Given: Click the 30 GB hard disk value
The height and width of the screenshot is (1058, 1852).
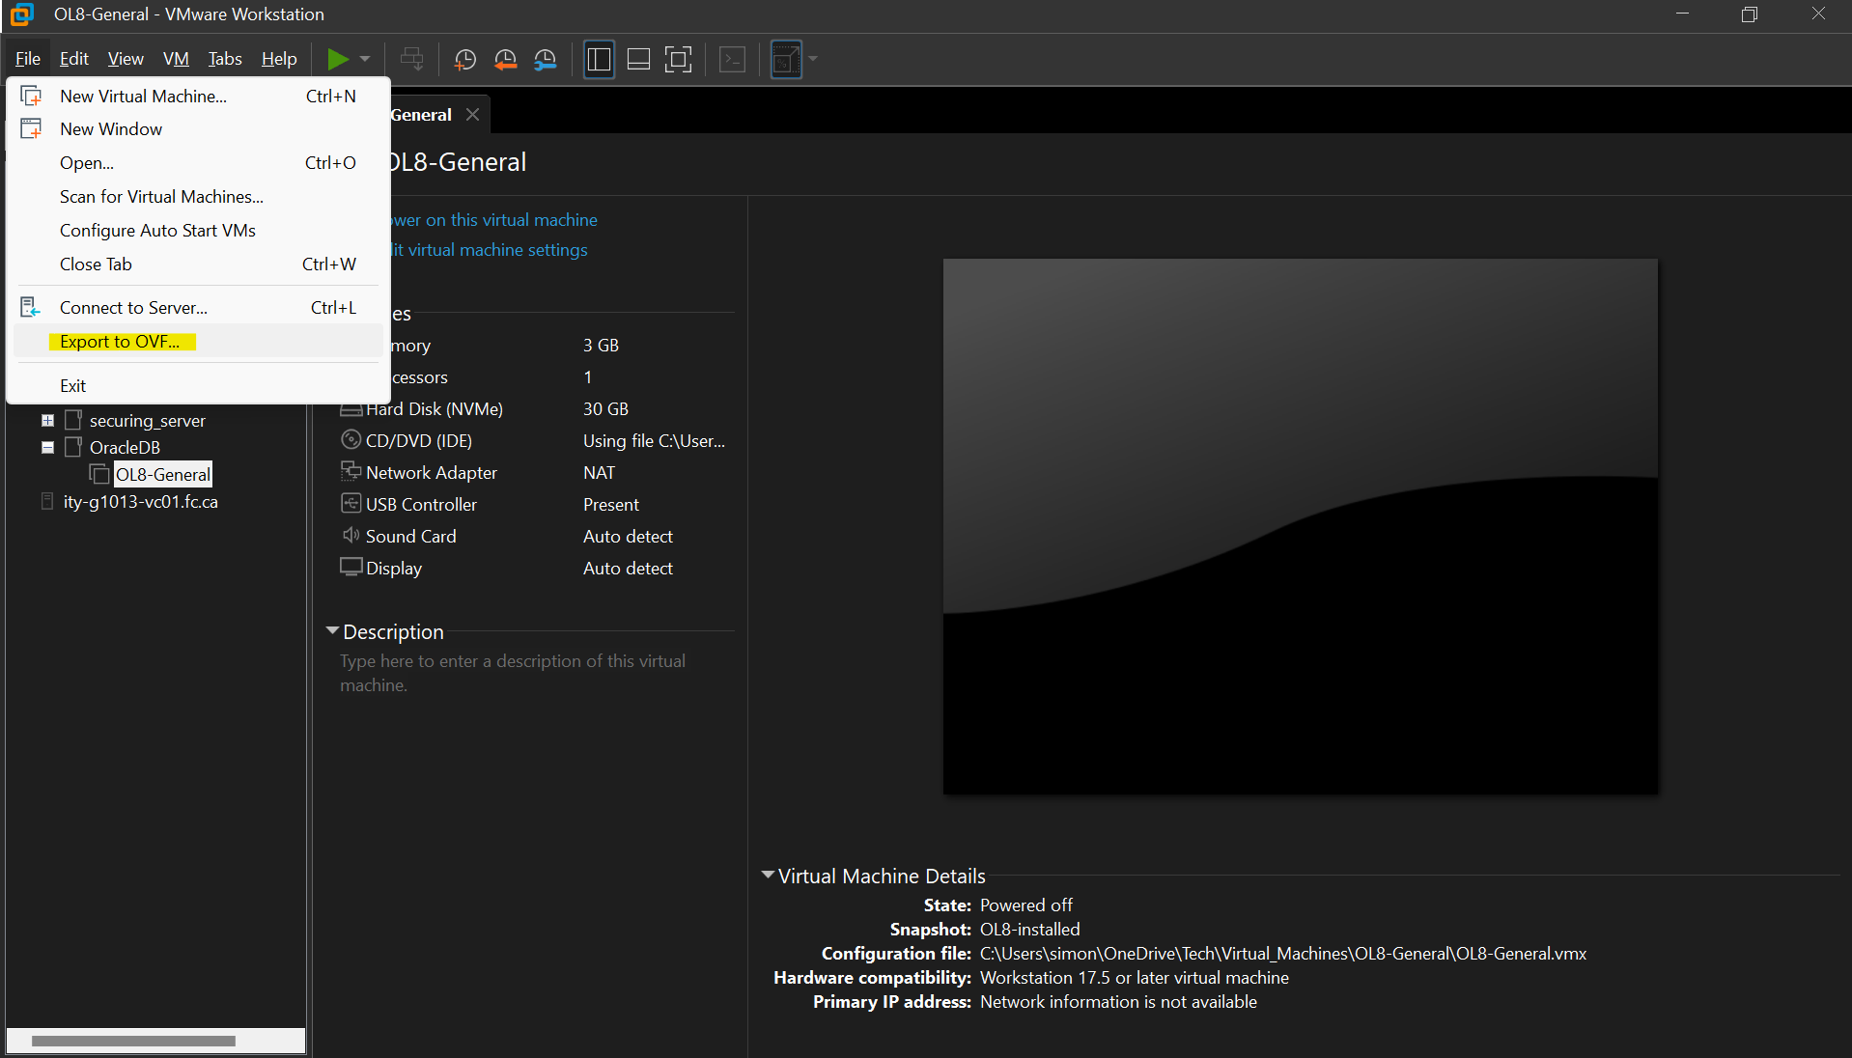Looking at the screenshot, I should (605, 409).
